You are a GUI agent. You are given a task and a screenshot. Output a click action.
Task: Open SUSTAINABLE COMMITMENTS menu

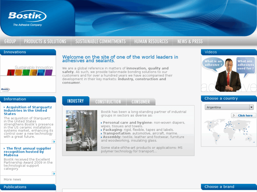coord(100,41)
